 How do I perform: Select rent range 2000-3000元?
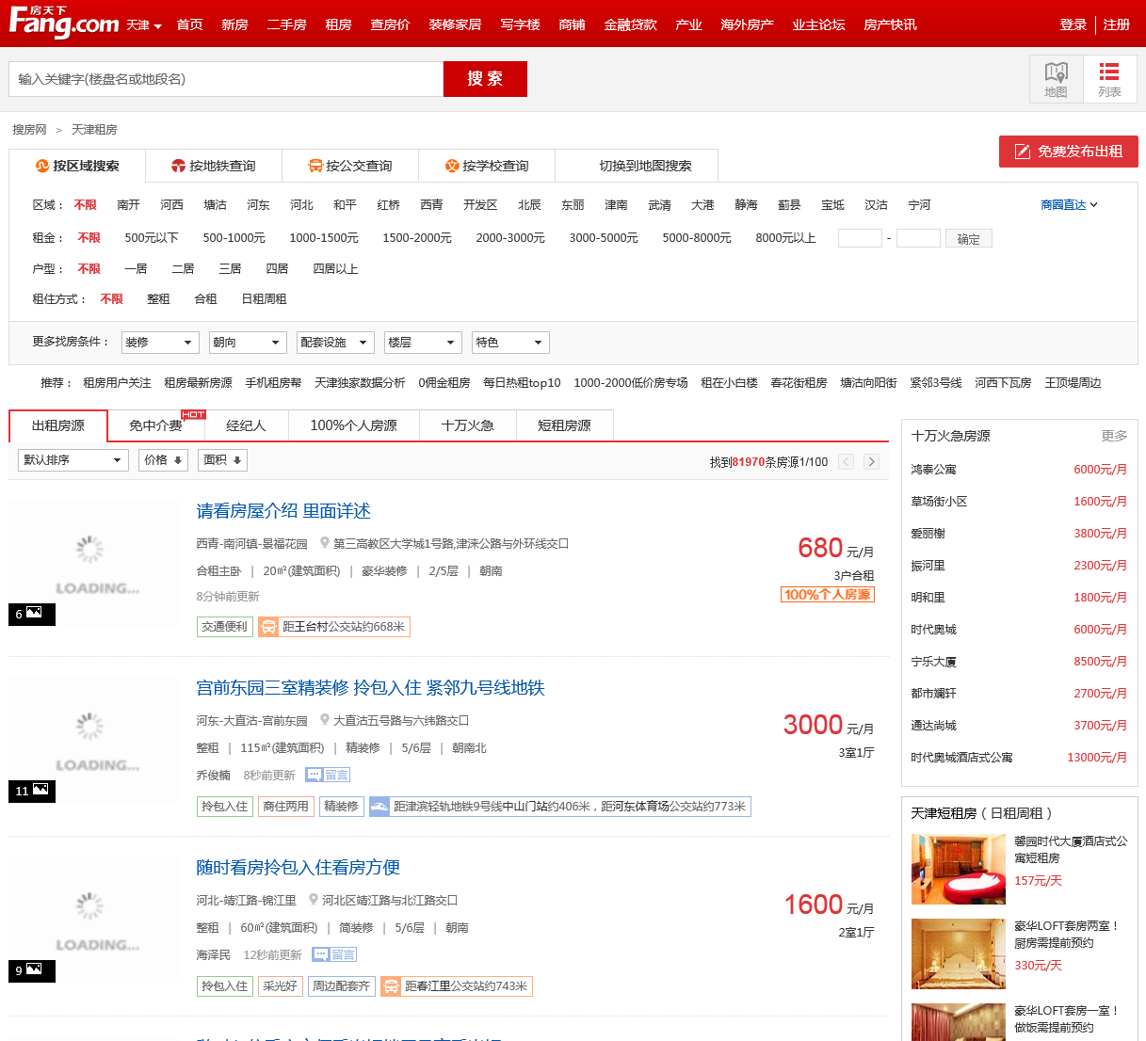(510, 238)
